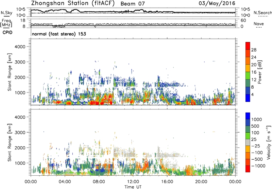Click the "2000" tick of velocity panel
The height and width of the screenshot is (189, 272).
pyautogui.click(x=20, y=148)
